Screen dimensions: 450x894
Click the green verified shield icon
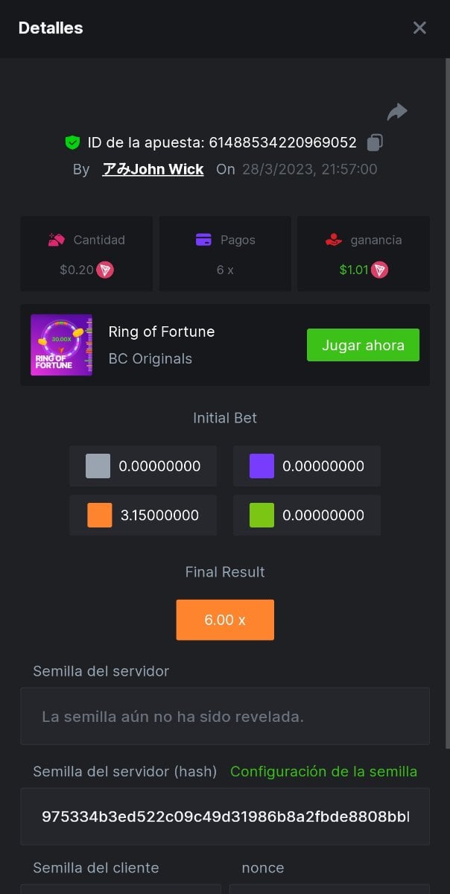point(72,142)
